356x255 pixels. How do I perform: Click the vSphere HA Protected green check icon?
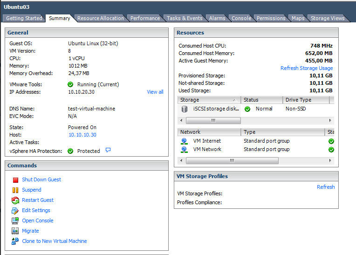(70, 151)
